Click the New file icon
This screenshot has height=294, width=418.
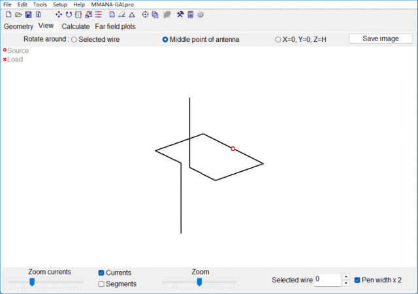[8, 14]
